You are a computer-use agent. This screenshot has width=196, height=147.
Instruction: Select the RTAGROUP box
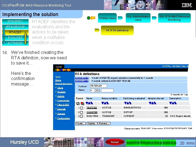15,27
